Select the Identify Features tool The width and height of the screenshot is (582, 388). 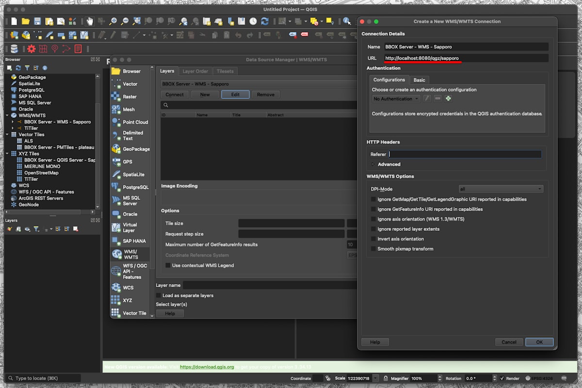[347, 21]
